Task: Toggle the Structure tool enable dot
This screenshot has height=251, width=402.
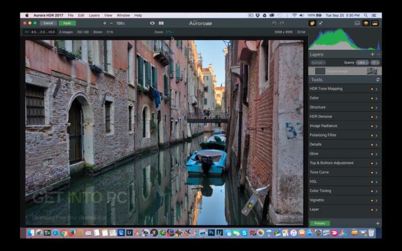Action: pyautogui.click(x=372, y=108)
